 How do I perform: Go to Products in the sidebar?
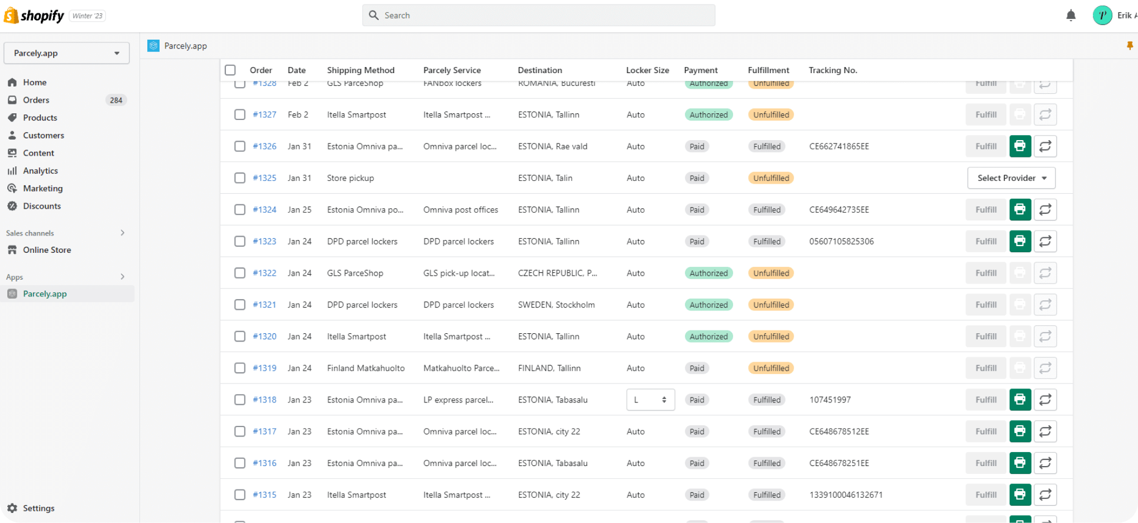point(40,118)
